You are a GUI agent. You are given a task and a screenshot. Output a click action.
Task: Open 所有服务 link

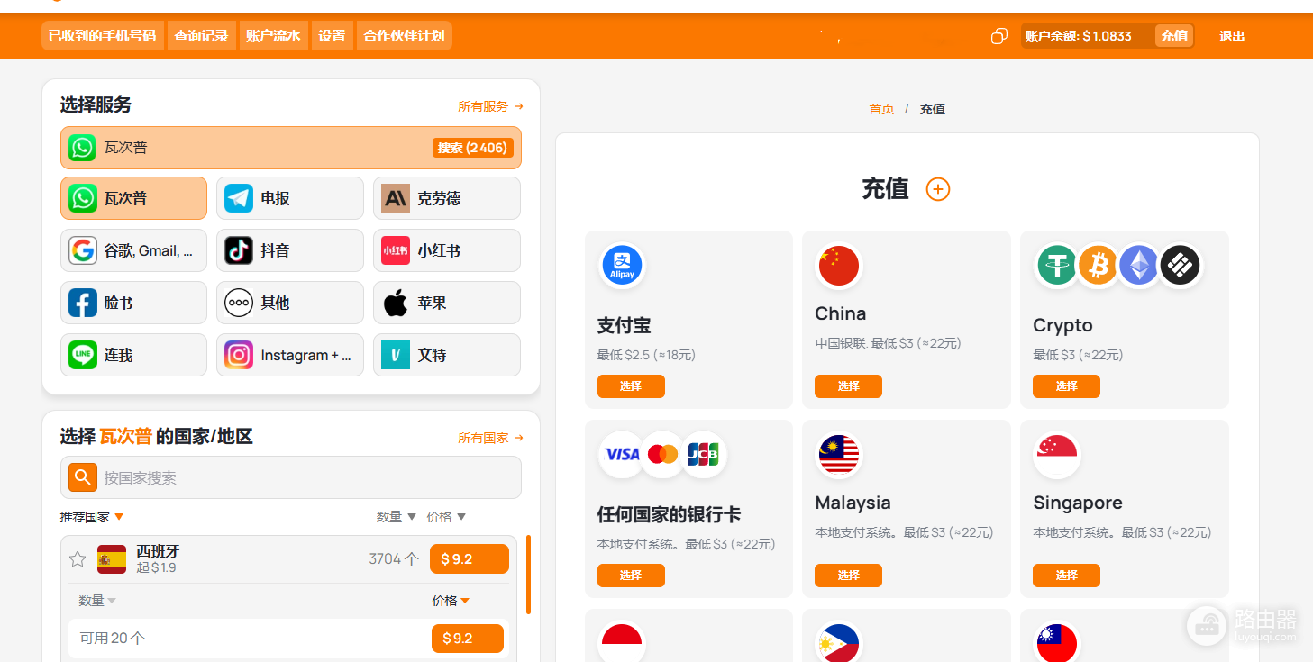[x=490, y=106]
